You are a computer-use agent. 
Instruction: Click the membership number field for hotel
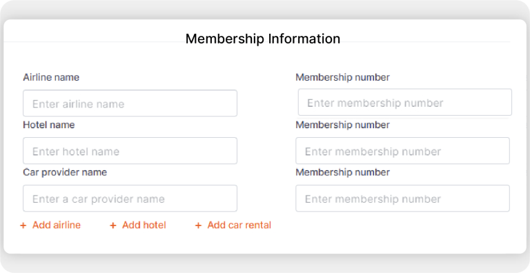click(x=402, y=151)
